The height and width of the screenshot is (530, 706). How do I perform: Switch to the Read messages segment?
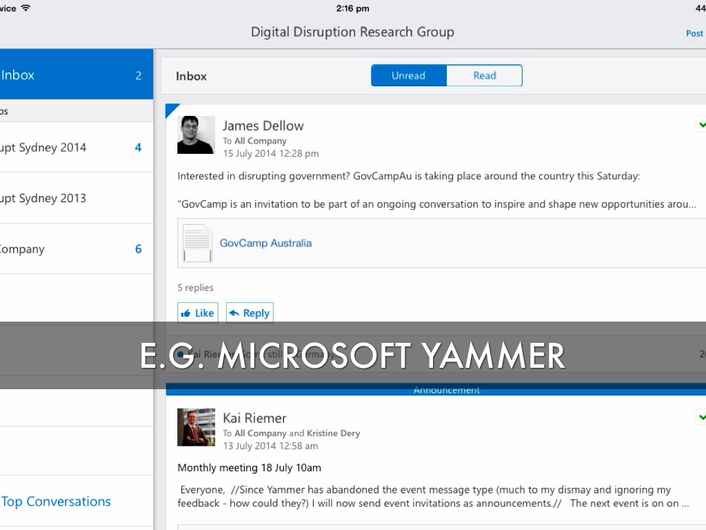pos(484,75)
